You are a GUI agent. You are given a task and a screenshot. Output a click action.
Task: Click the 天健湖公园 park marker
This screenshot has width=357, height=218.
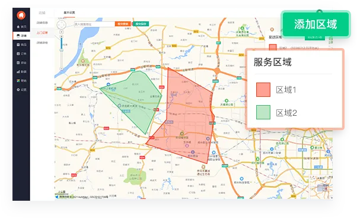(x=227, y=101)
